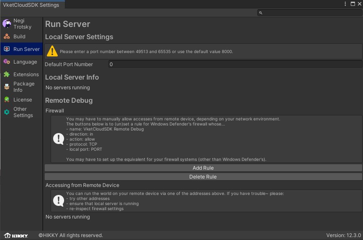Viewport: 363px width, 240px height.
Task: Click the Negi Trotsky avatar icon
Action: (x=7, y=24)
